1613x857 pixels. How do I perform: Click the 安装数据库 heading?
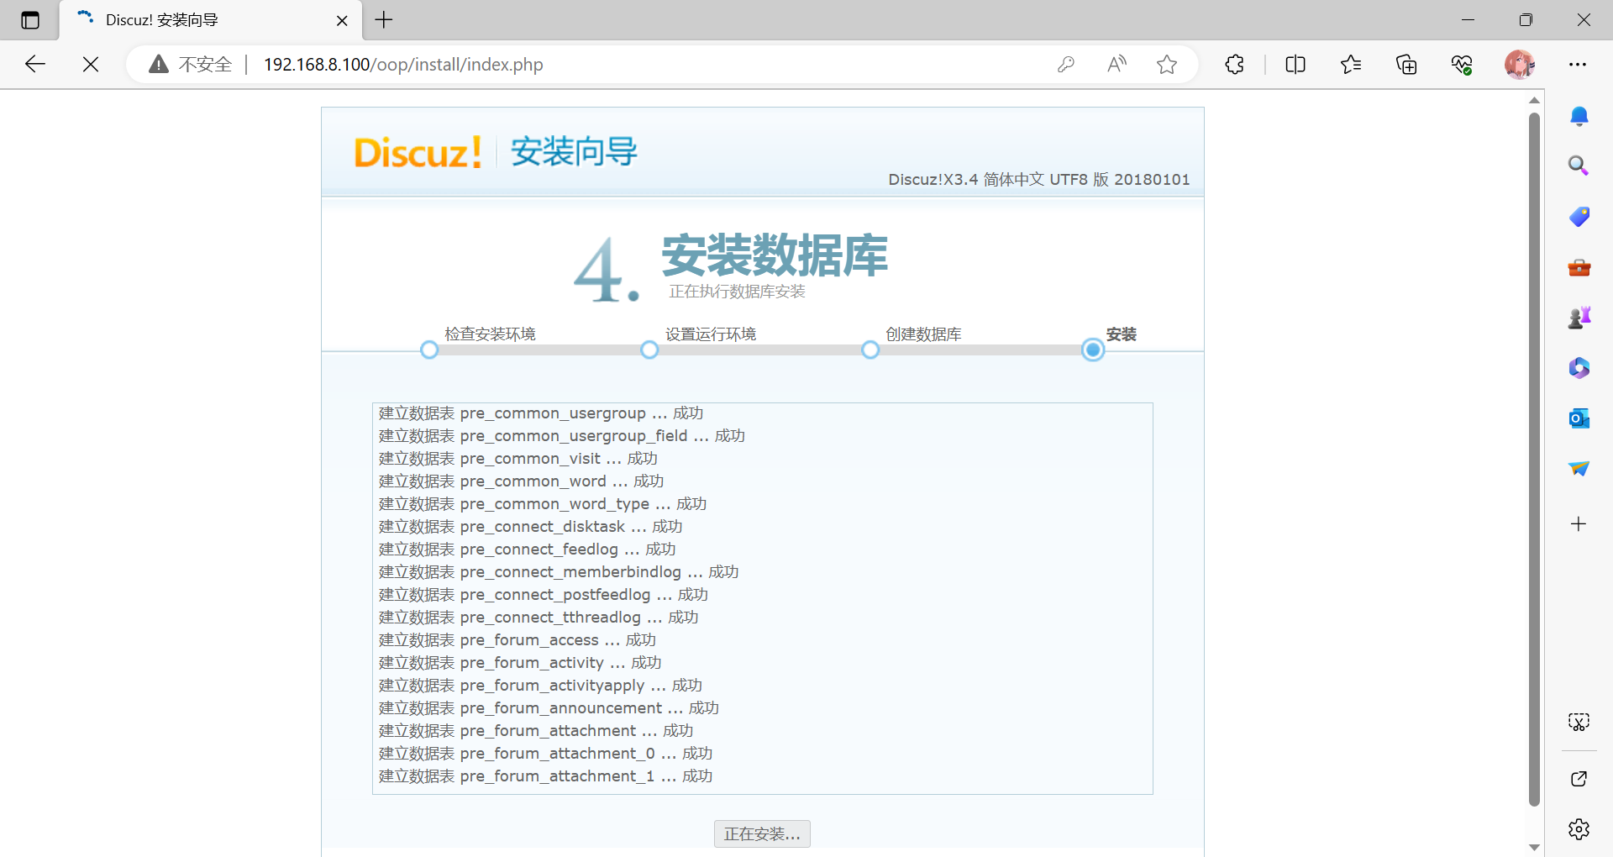coord(775,255)
